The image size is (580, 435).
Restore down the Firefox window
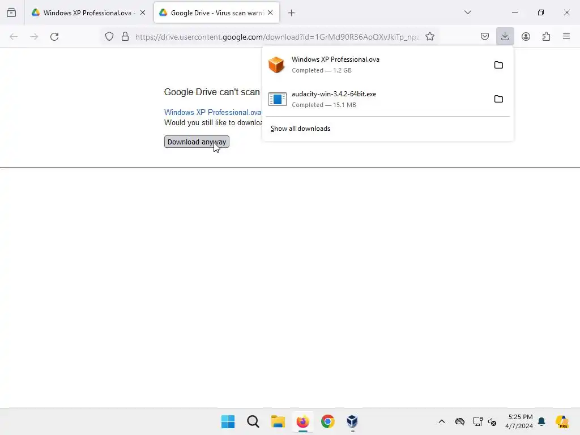click(541, 12)
